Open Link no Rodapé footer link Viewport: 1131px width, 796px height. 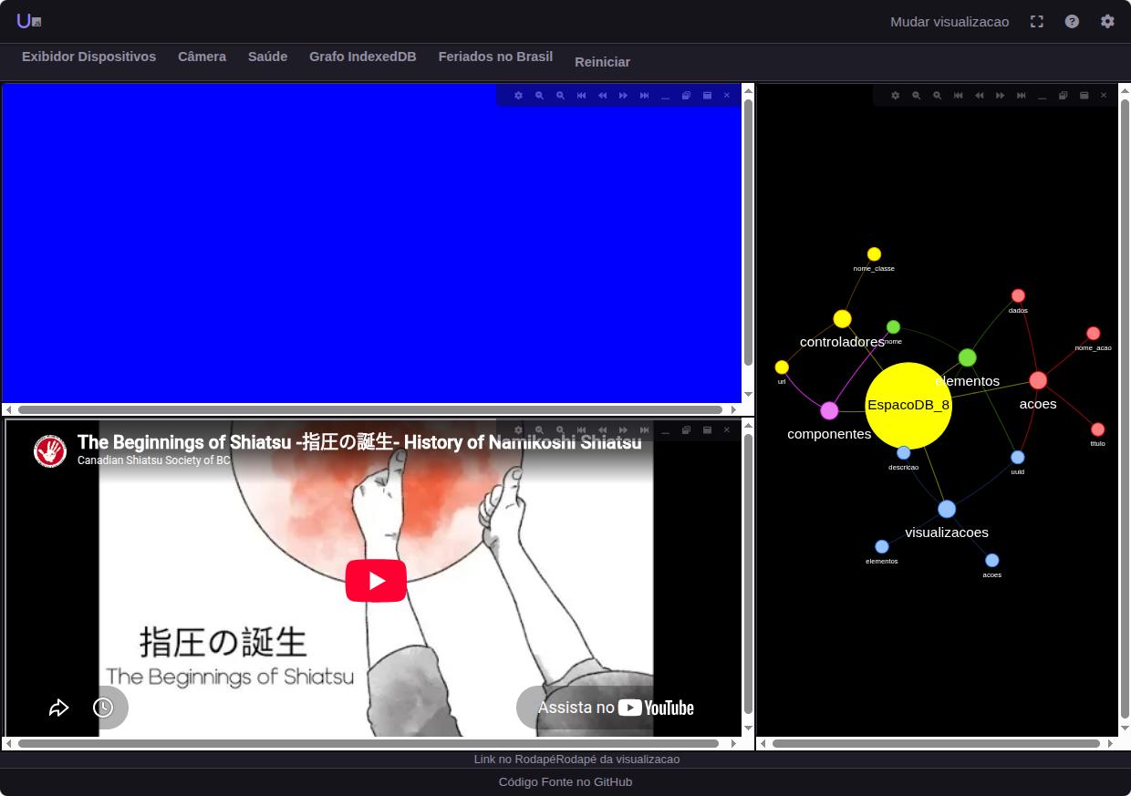click(515, 759)
